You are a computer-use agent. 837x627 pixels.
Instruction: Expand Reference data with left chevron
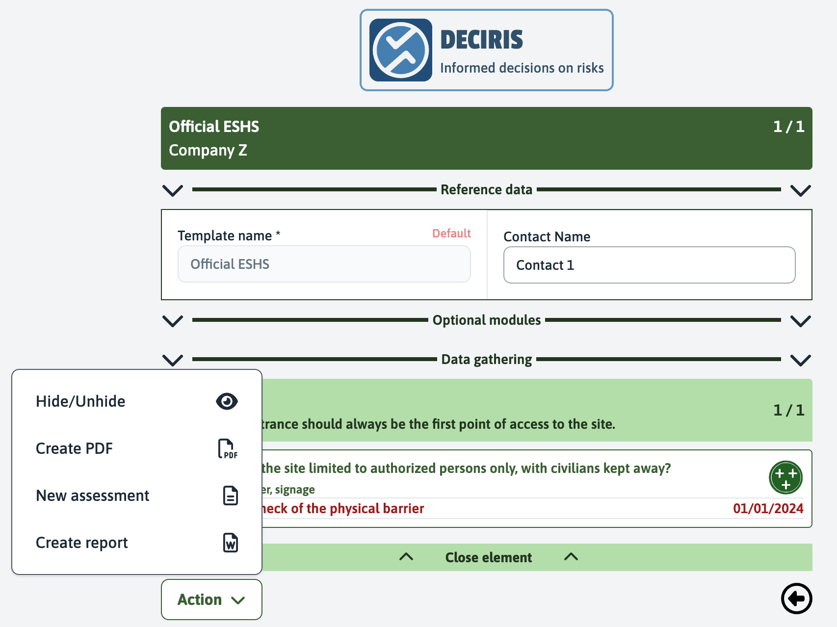pos(173,190)
